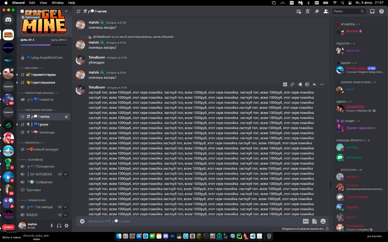Open the GIF picker button
The width and height of the screenshot is (388, 242).
(x=306, y=221)
